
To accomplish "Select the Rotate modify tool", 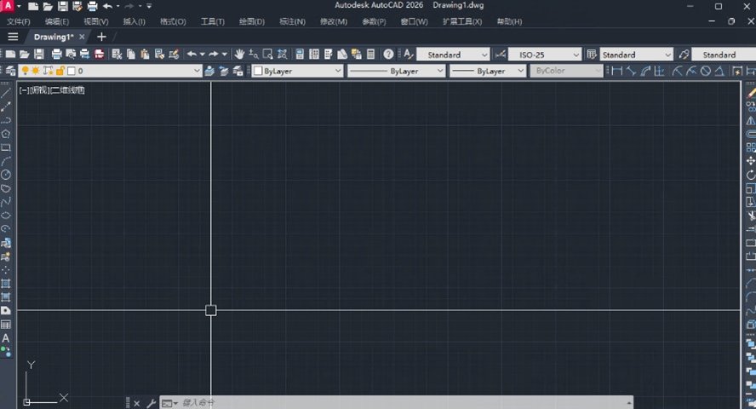I will click(x=750, y=175).
